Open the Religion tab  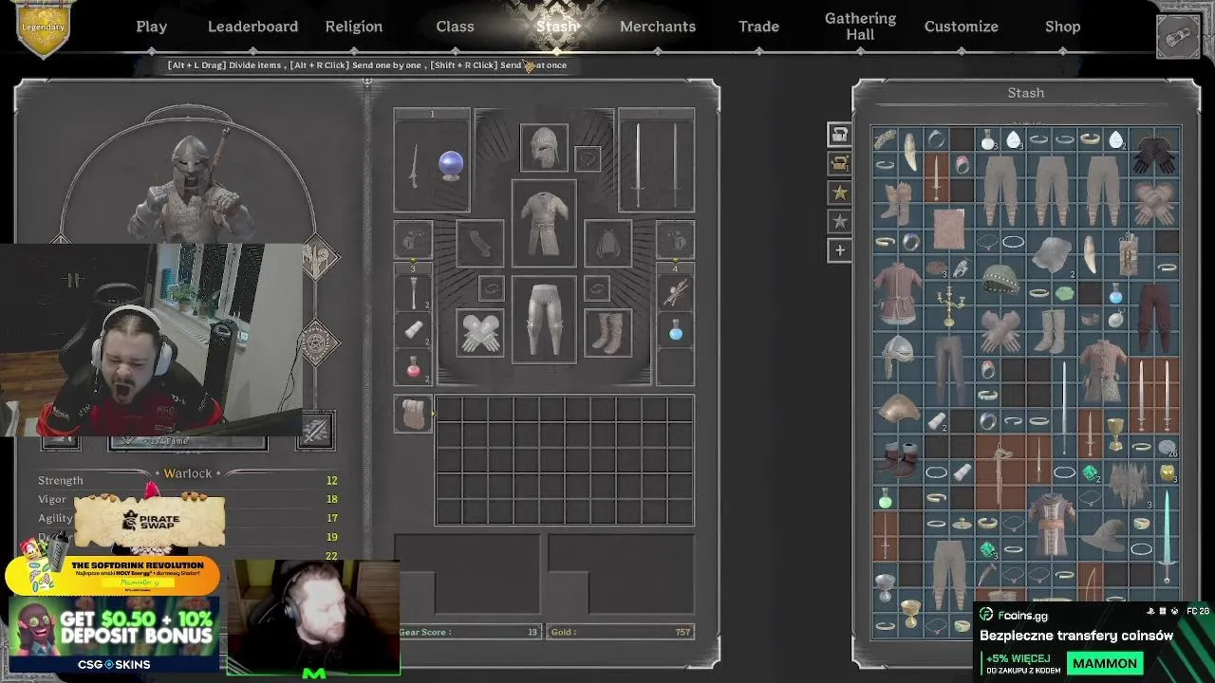[x=354, y=27]
